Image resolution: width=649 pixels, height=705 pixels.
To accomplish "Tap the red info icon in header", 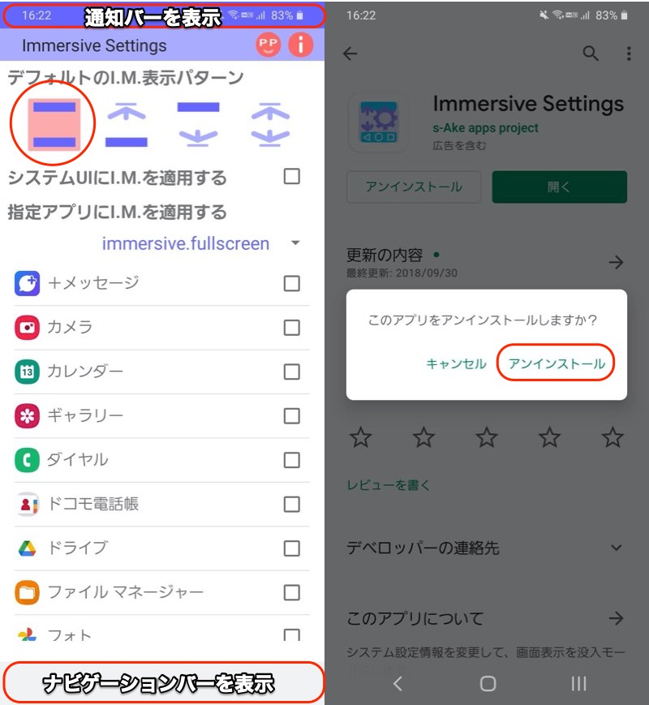I will point(300,45).
